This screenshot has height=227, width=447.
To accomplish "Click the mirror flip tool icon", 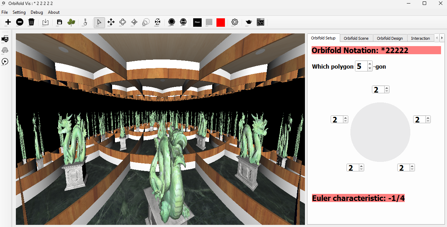I will pos(158,22).
